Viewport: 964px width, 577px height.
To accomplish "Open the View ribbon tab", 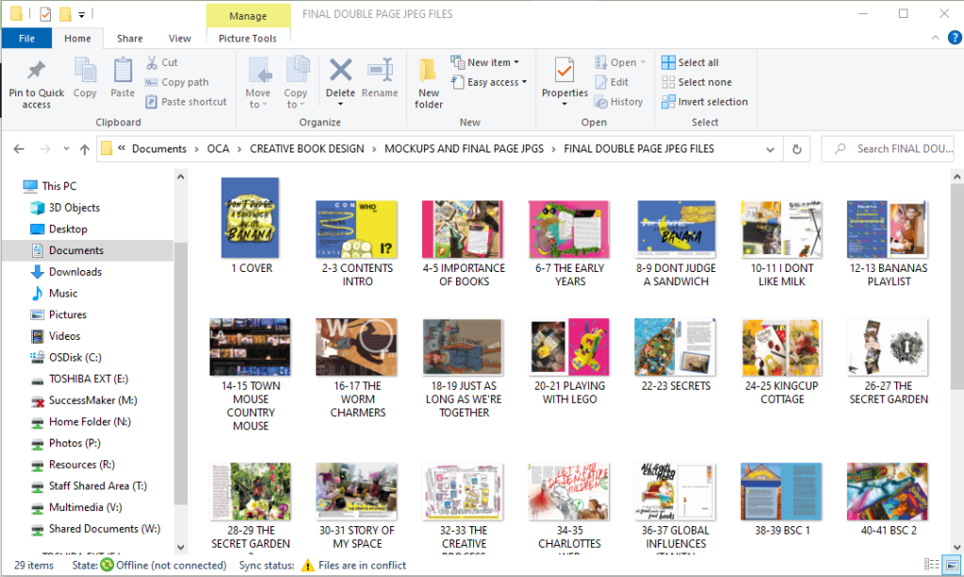I will [179, 39].
